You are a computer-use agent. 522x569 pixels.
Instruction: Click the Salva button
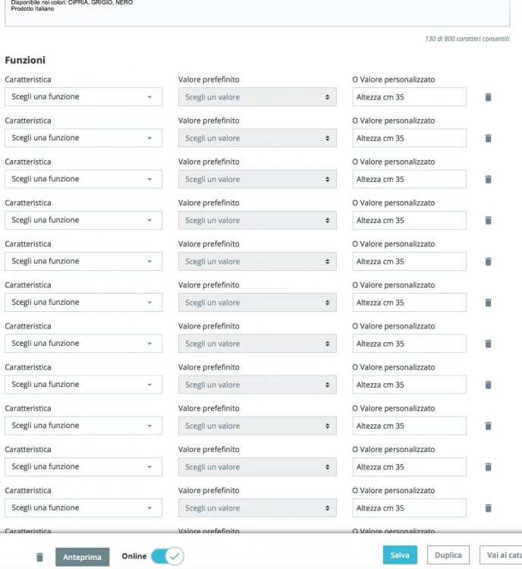pos(400,555)
